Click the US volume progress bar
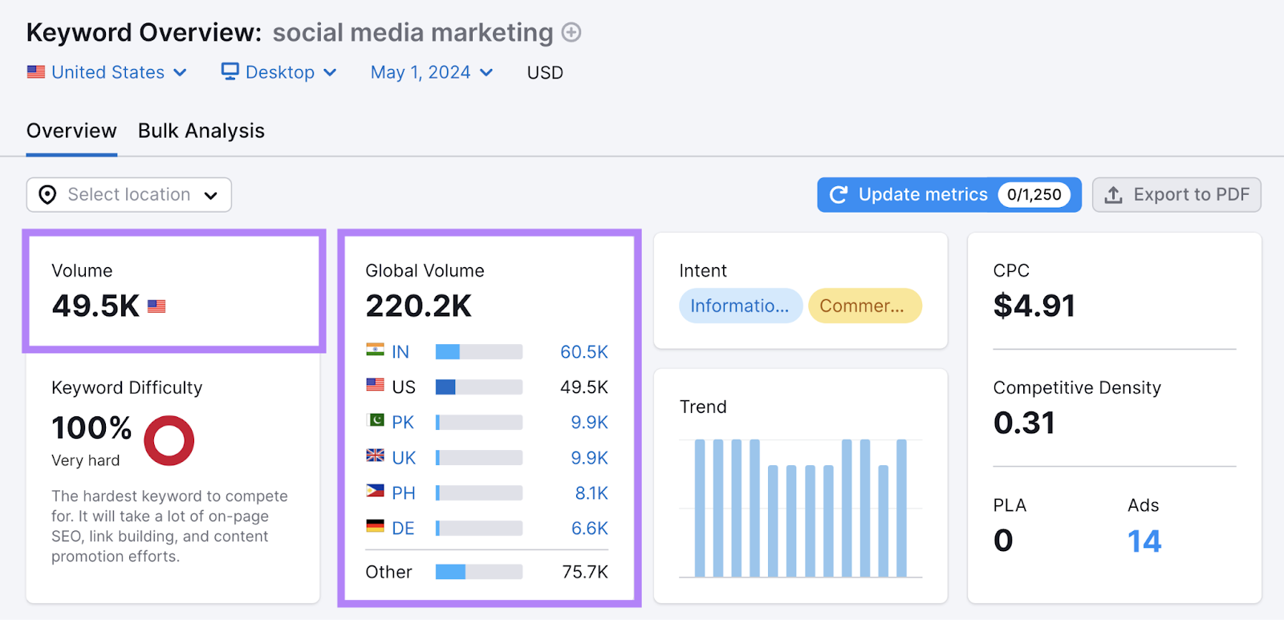This screenshot has width=1284, height=620. [x=478, y=387]
